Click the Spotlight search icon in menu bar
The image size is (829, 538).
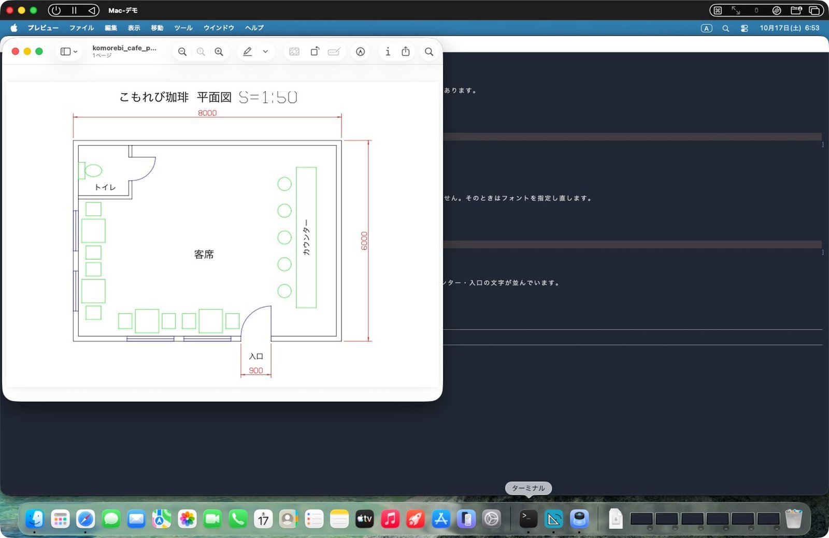pyautogui.click(x=726, y=28)
